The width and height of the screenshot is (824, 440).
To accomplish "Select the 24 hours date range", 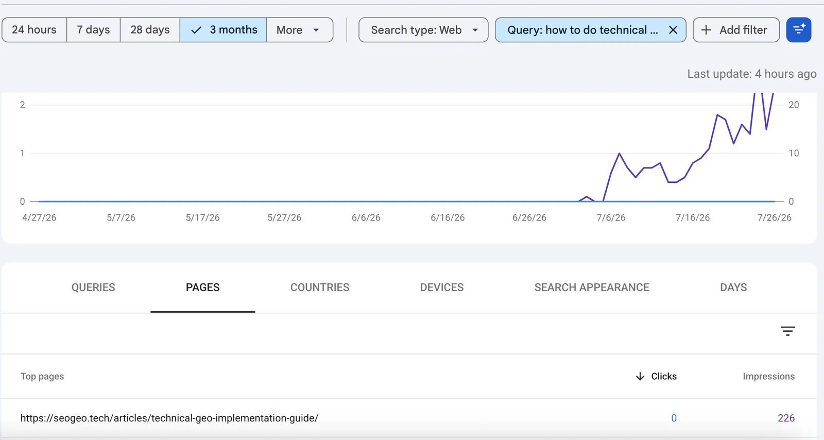I will click(35, 30).
